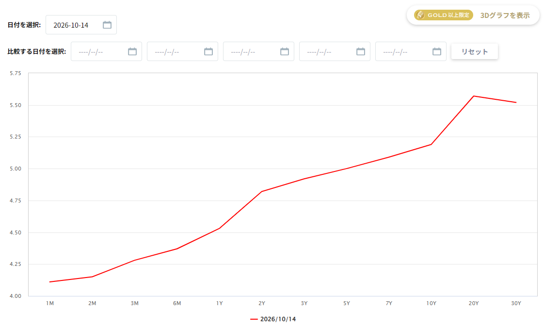Click the 1M label on x-axis
Image resolution: width=543 pixels, height=325 pixels.
point(50,303)
